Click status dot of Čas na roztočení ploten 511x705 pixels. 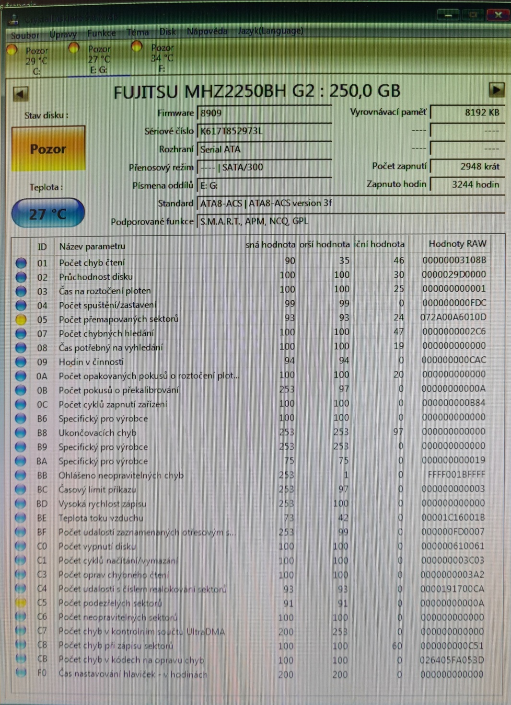pos(21,291)
